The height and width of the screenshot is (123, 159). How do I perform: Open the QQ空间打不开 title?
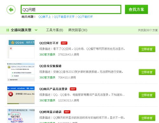(49, 43)
